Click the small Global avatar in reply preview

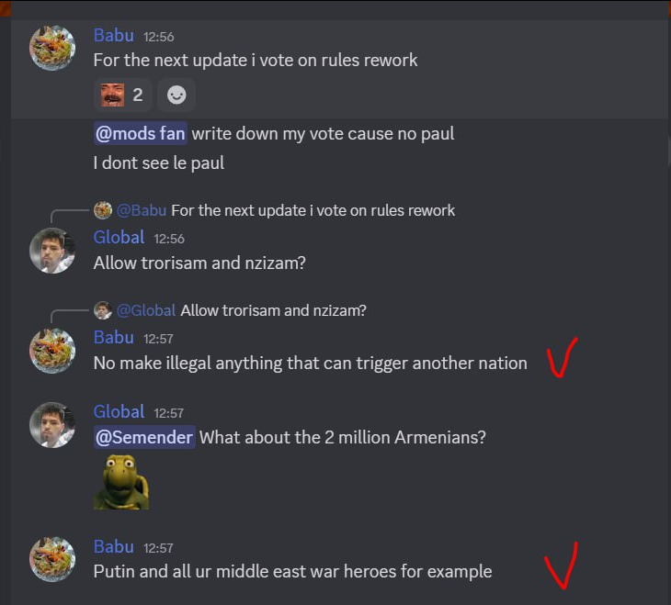click(103, 310)
